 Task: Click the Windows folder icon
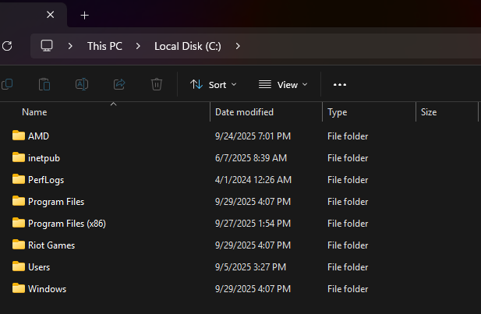[19, 289]
